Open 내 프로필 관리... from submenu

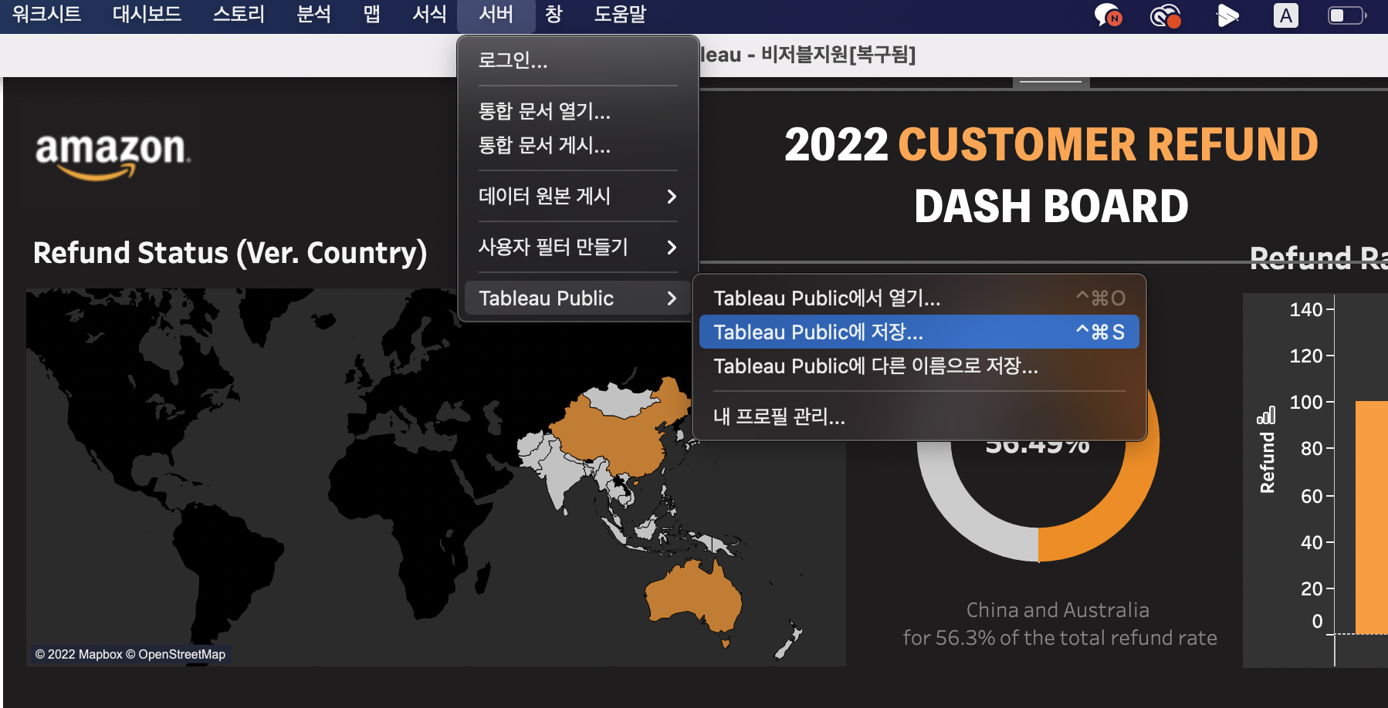pyautogui.click(x=919, y=416)
